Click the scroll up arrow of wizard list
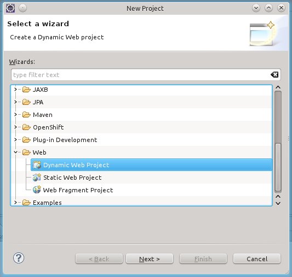This screenshot has width=292, height=277. [x=278, y=87]
